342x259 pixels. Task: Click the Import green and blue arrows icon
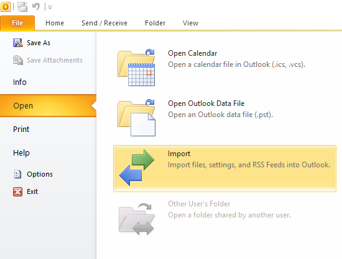pos(137,167)
